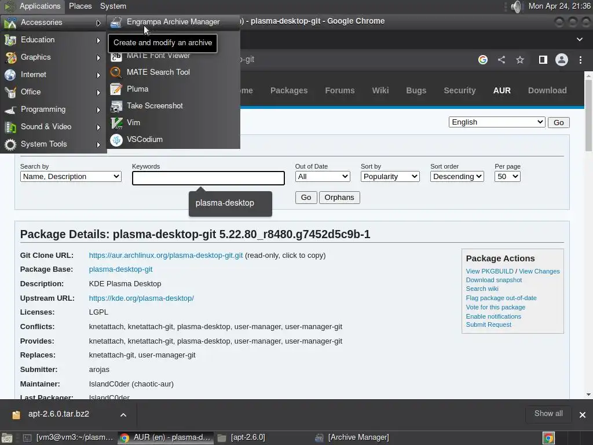Open the Chrome profile avatar

click(562, 60)
